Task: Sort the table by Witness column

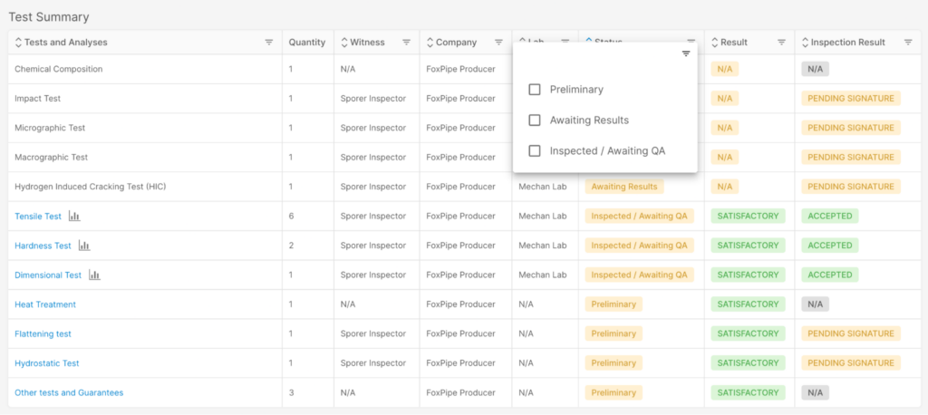Action: [x=344, y=43]
